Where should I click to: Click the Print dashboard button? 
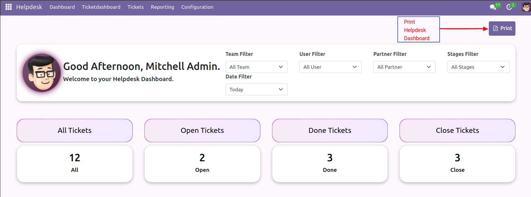(502, 28)
